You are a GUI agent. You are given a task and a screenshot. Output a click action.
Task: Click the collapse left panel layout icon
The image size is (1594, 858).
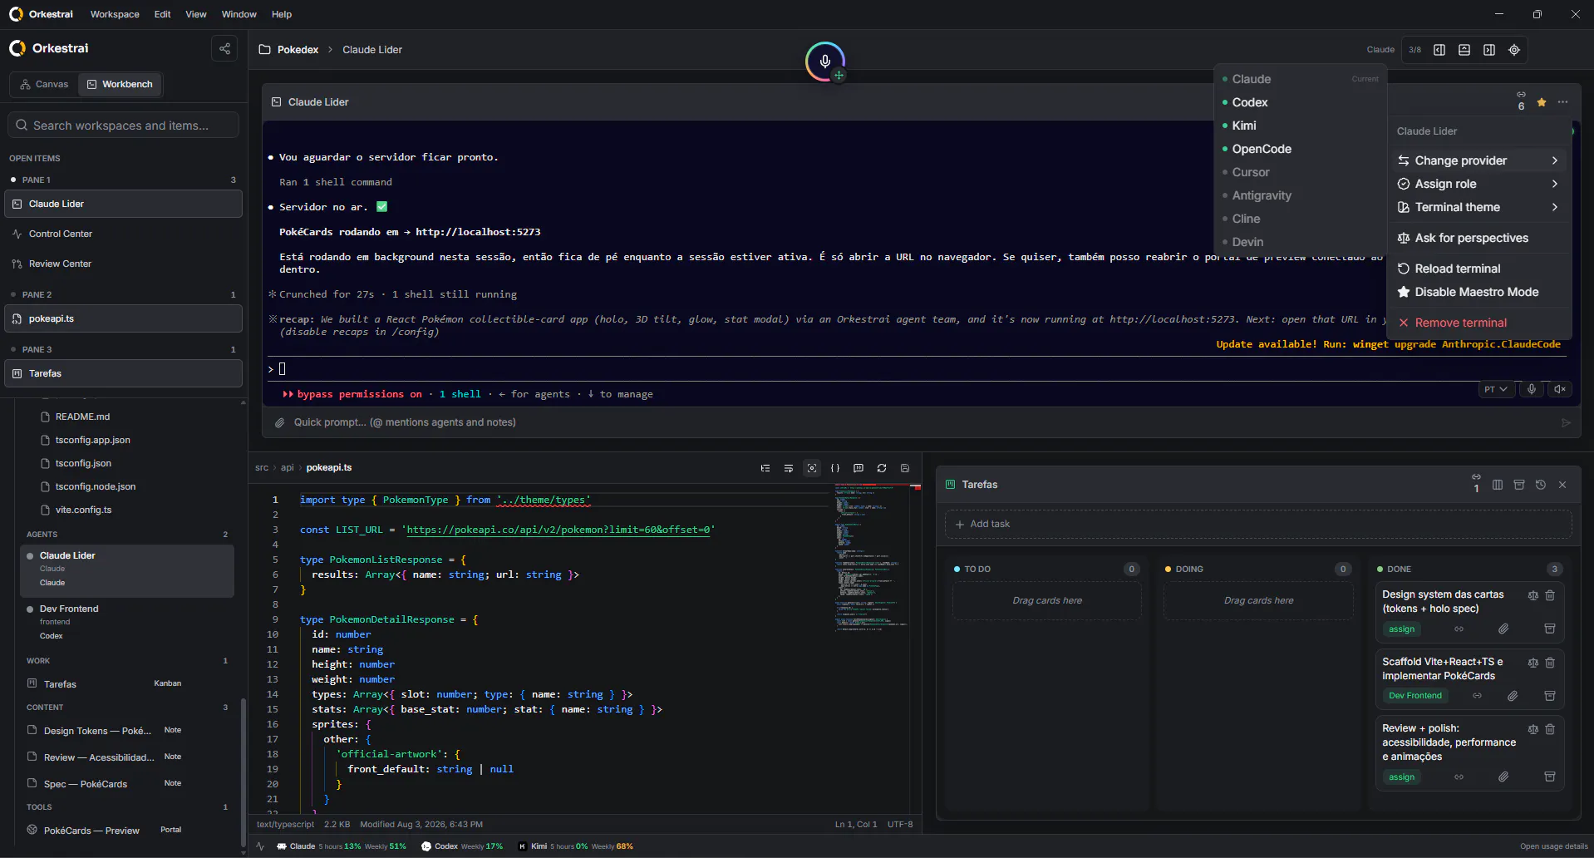[1439, 50]
